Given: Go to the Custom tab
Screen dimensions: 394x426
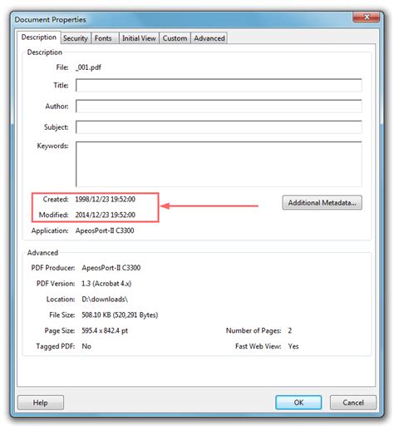Looking at the screenshot, I should (x=175, y=38).
